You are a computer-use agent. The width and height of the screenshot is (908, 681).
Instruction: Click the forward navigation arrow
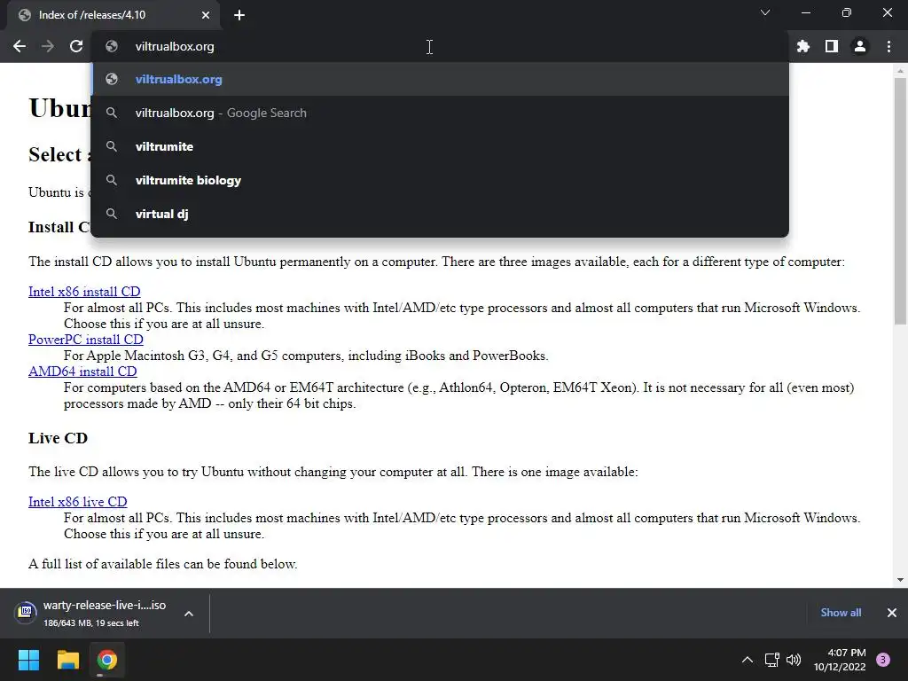(x=48, y=46)
